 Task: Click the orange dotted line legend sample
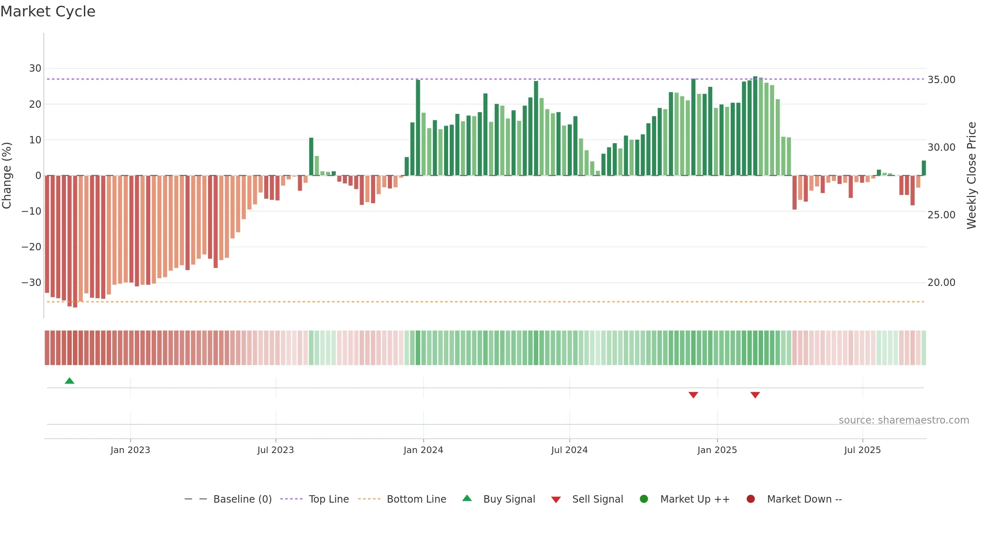pyautogui.click(x=369, y=499)
